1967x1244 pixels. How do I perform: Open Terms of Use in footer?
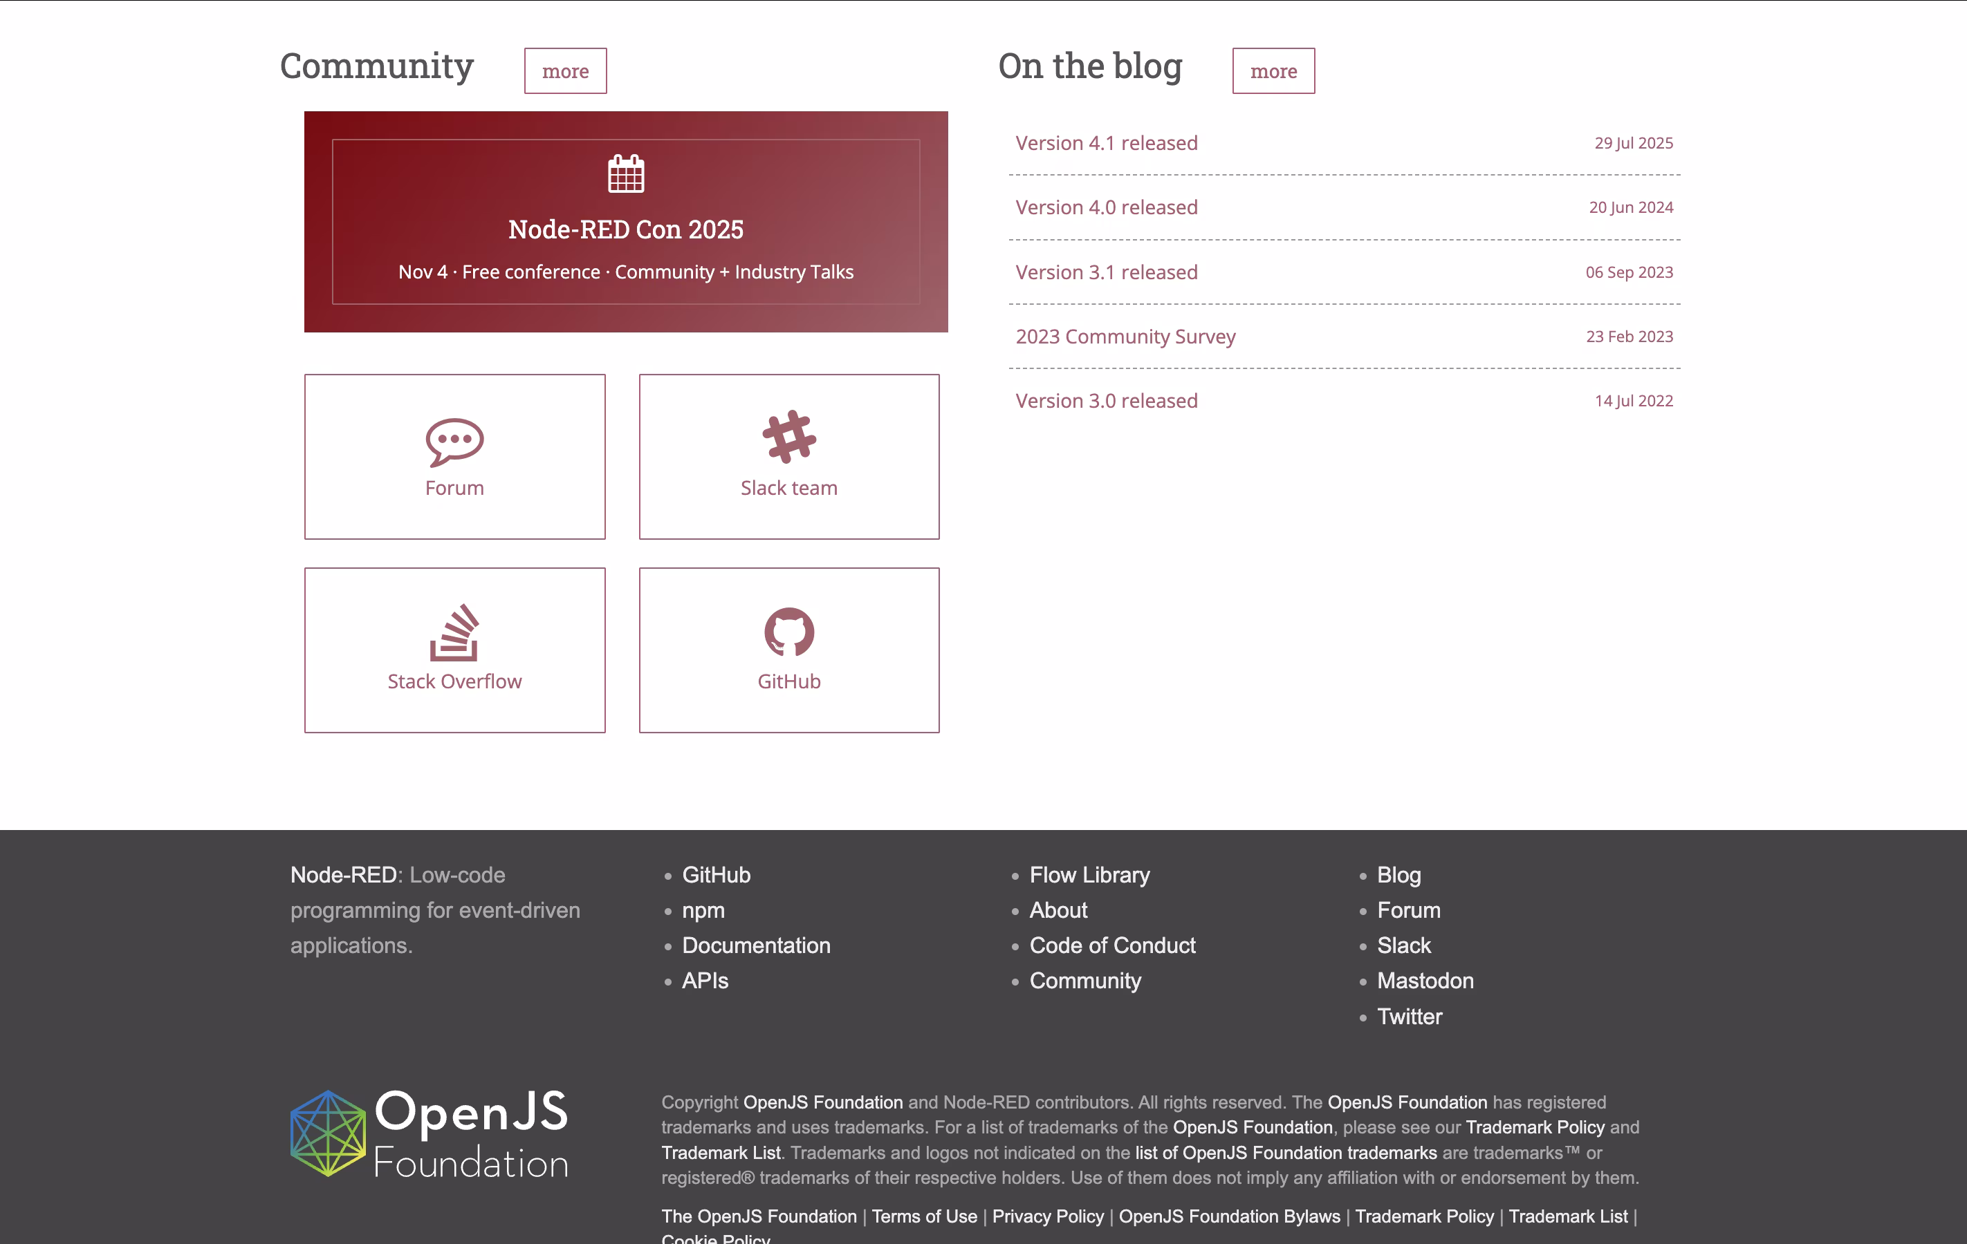pyautogui.click(x=924, y=1216)
